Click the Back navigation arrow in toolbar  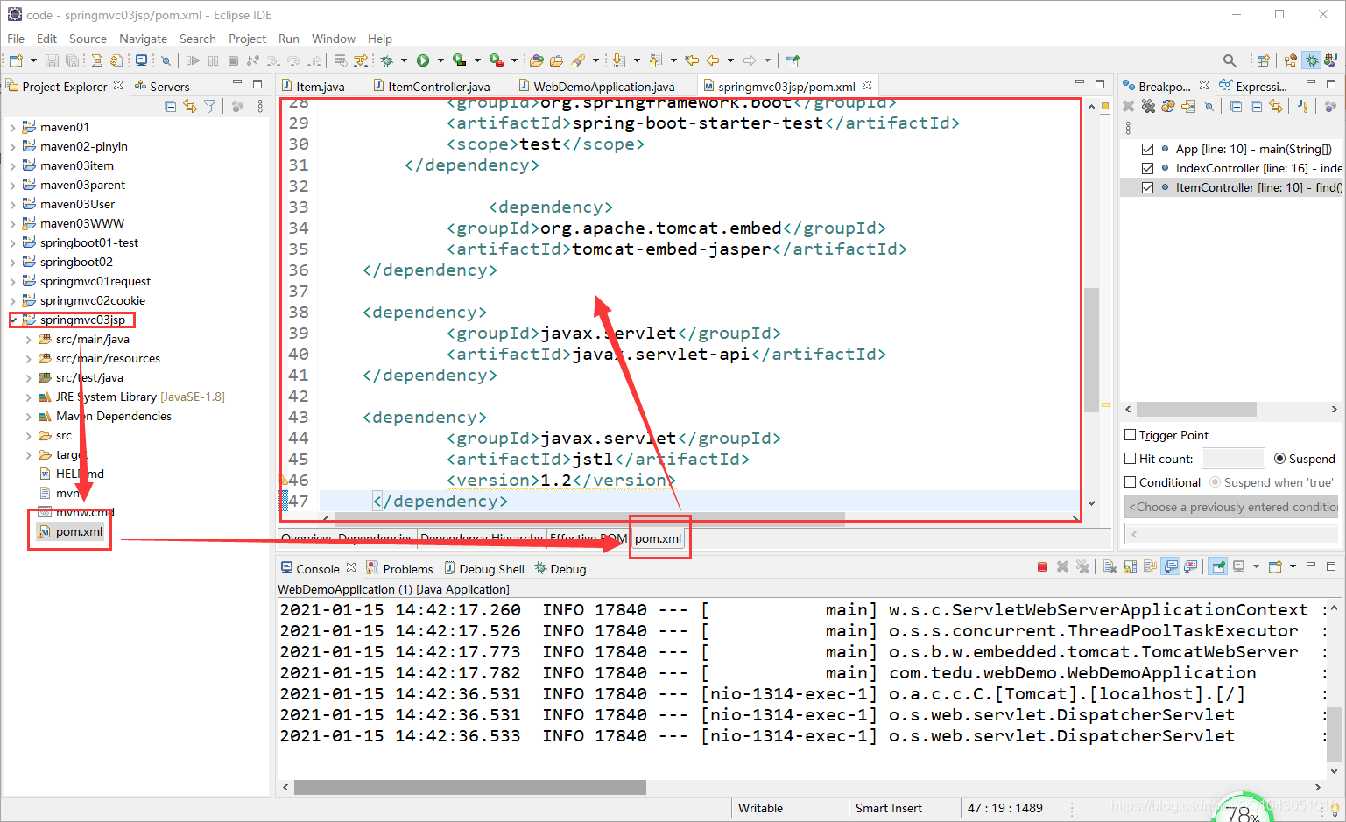point(713,60)
